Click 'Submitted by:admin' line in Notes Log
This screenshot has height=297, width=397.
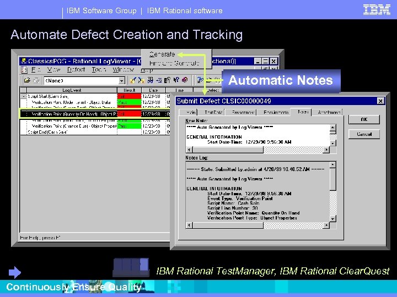tap(255, 169)
